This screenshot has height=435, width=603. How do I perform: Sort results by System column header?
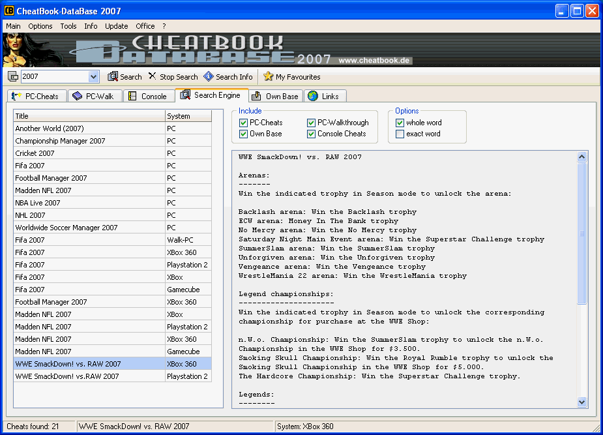[188, 116]
